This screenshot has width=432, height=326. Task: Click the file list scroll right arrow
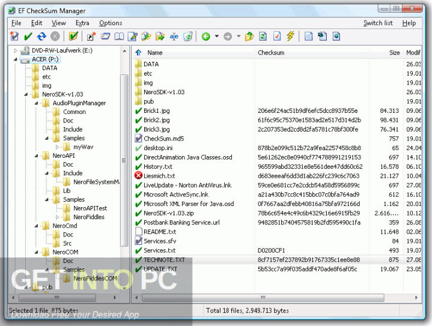pos(416,297)
